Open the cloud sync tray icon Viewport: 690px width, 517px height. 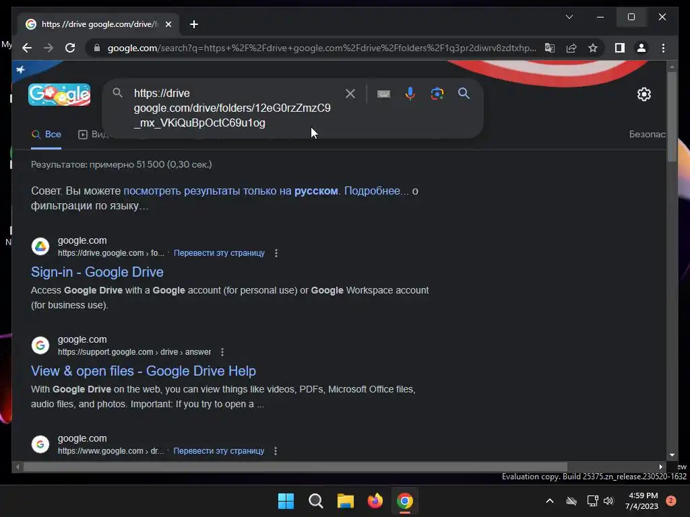click(571, 501)
